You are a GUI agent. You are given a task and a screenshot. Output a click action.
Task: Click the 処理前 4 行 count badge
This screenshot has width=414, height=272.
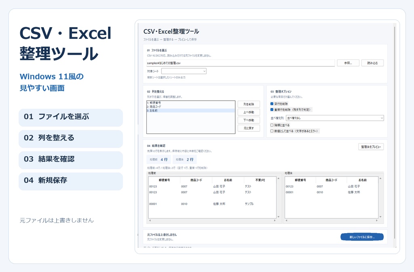tap(158, 159)
